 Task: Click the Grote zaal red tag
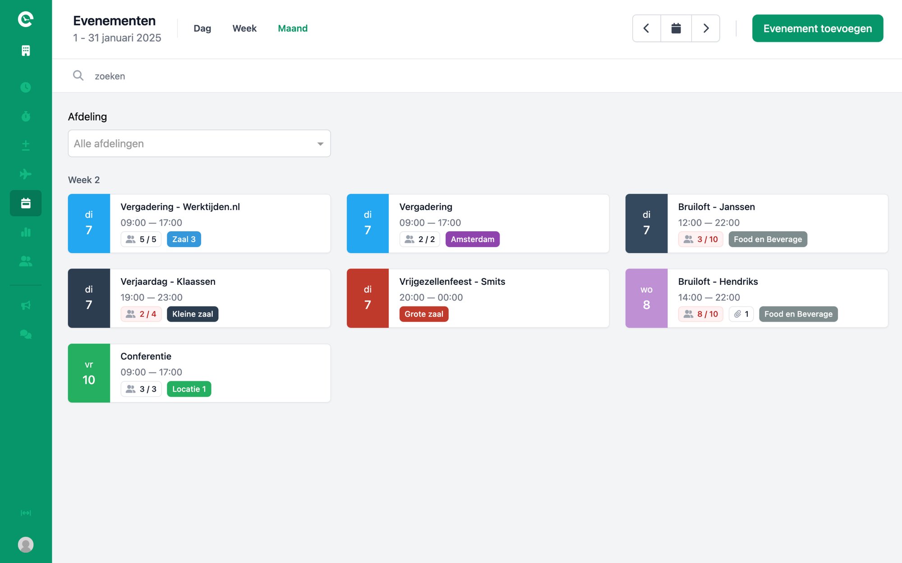tap(423, 314)
